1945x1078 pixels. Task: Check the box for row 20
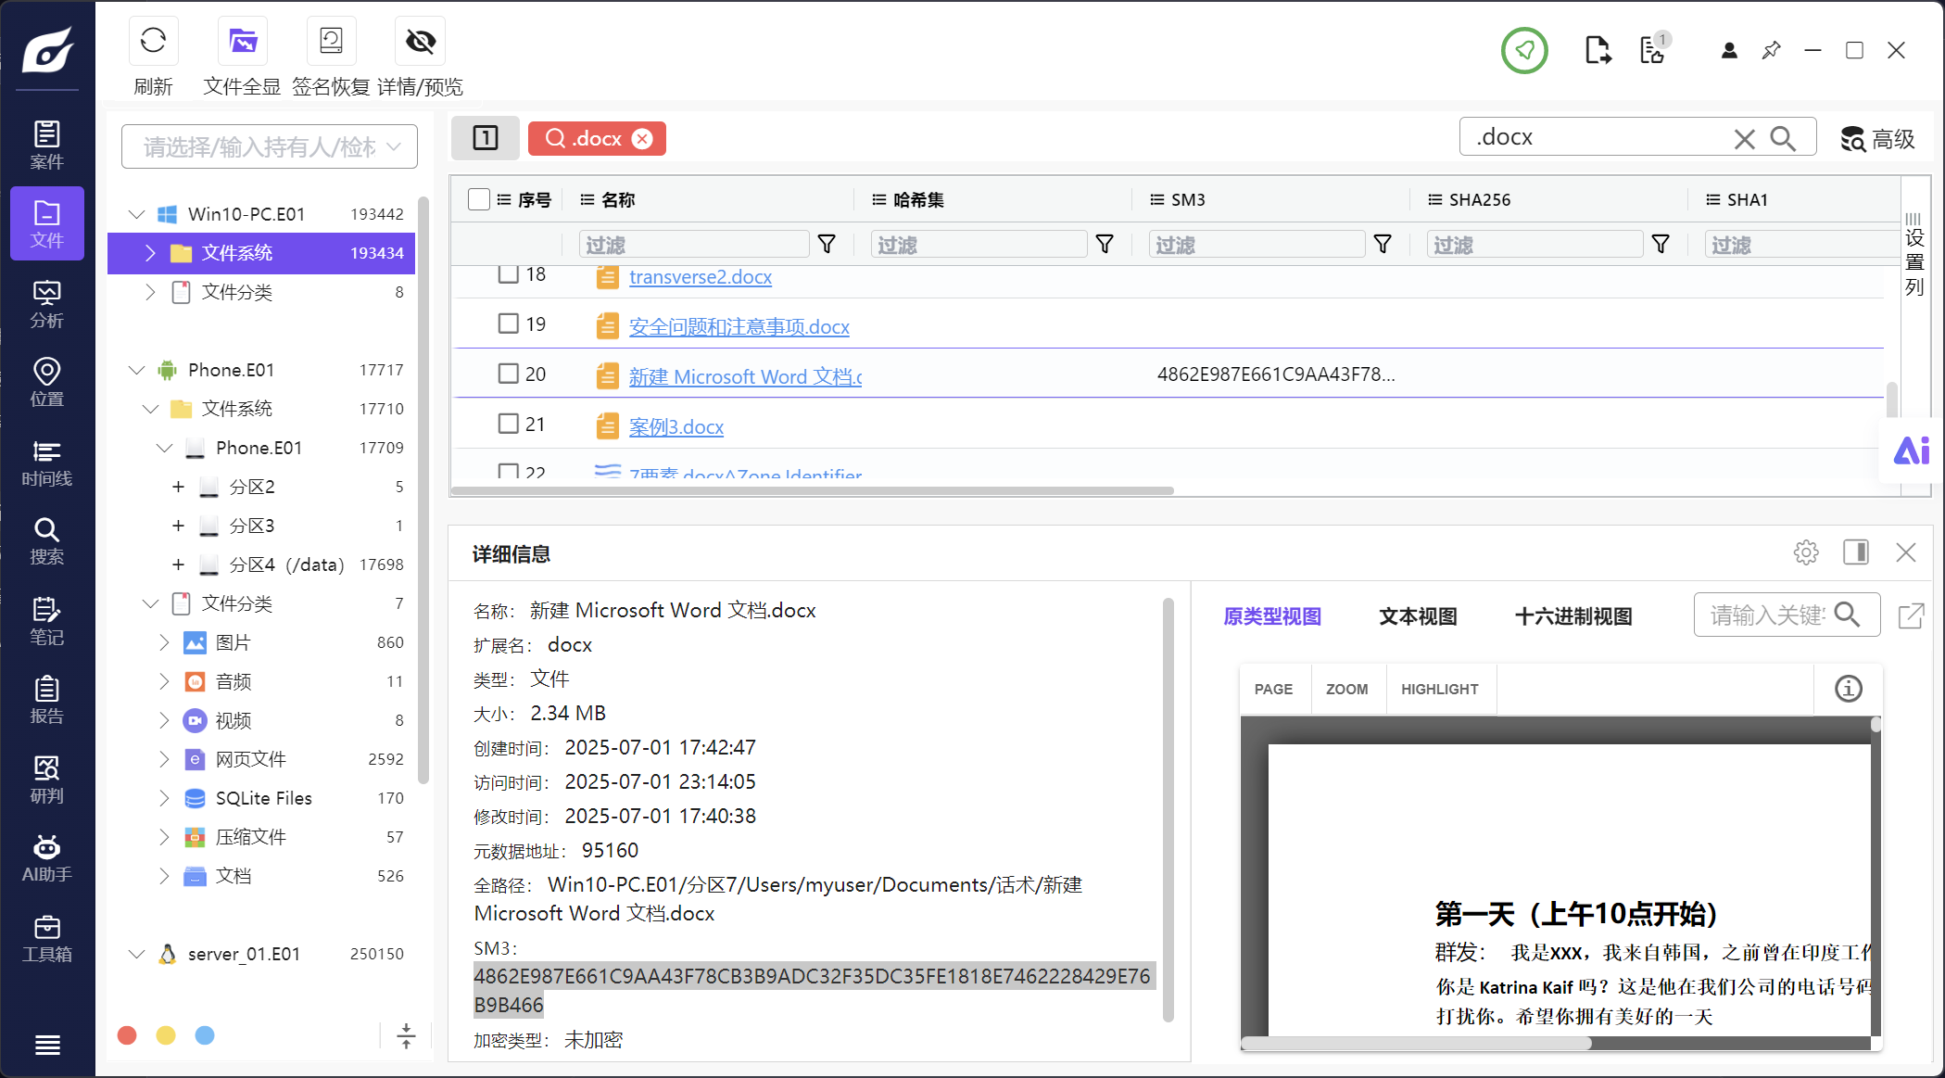[x=508, y=374]
